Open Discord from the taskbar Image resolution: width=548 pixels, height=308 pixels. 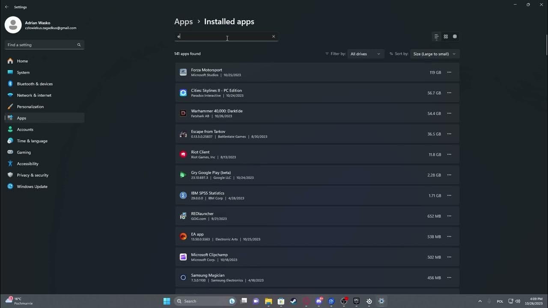point(319,301)
